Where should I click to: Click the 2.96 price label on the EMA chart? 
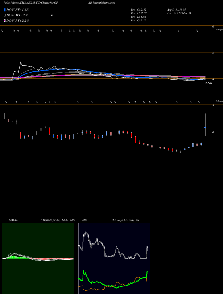(x=209, y=83)
